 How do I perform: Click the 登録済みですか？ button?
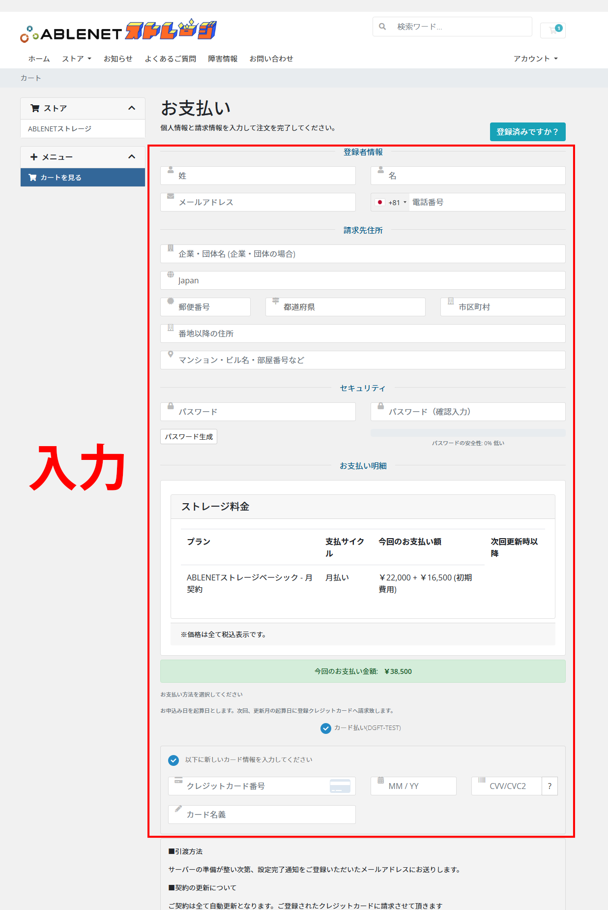click(x=527, y=132)
